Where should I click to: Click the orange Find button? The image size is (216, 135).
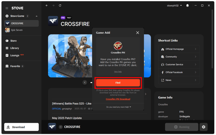tap(118, 83)
